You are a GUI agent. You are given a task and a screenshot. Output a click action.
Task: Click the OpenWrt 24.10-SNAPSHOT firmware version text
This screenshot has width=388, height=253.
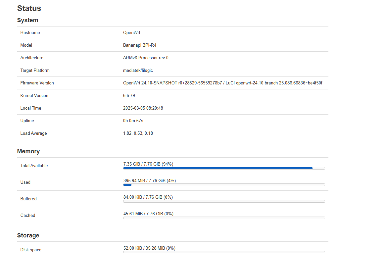223,83
